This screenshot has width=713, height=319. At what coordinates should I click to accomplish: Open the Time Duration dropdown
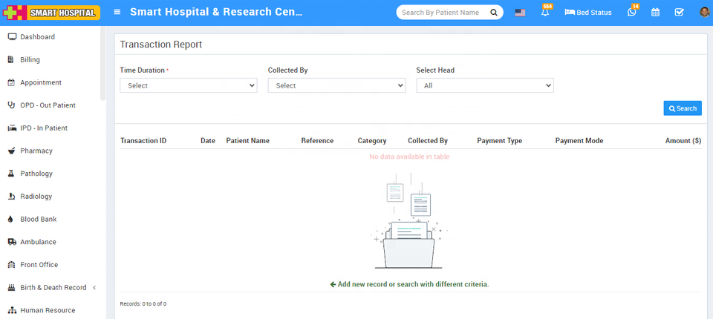click(189, 85)
